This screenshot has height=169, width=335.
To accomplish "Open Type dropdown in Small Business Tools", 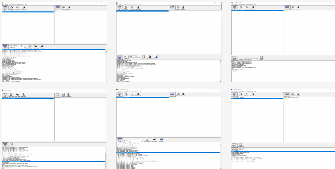I will point(132,56).
